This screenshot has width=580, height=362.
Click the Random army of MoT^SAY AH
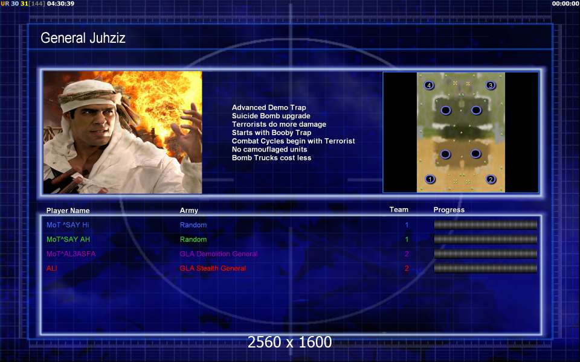coord(193,240)
